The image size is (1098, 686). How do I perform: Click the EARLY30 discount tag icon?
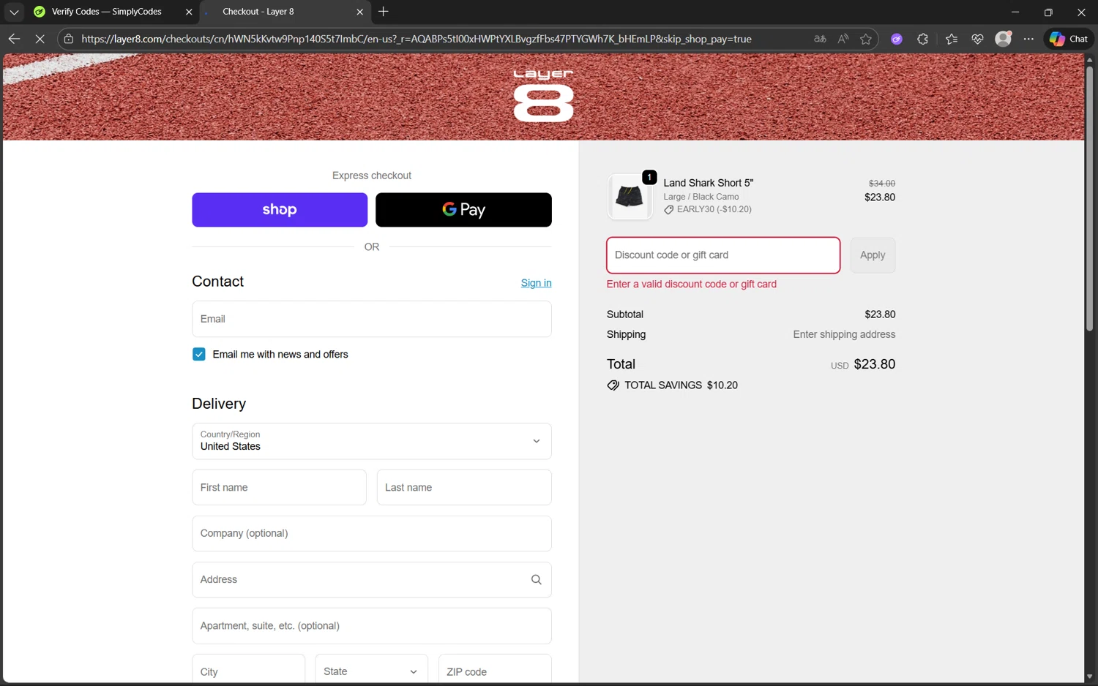[669, 210]
